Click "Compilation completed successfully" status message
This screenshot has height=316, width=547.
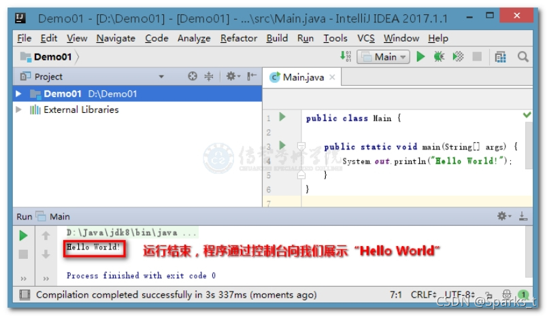[x=176, y=295]
